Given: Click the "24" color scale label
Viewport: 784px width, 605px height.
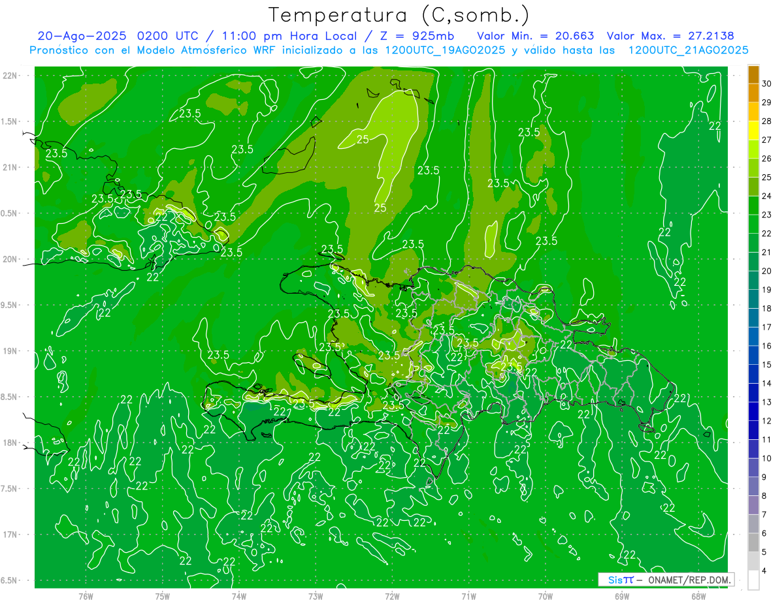Looking at the screenshot, I should (x=767, y=196).
